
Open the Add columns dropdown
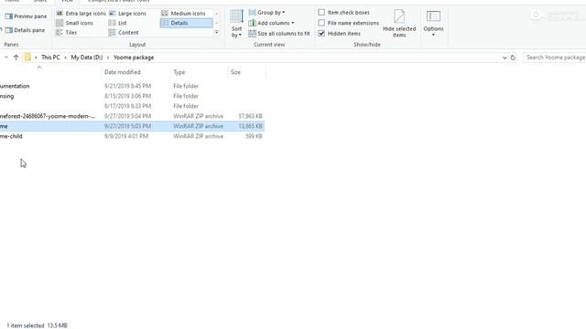271,23
